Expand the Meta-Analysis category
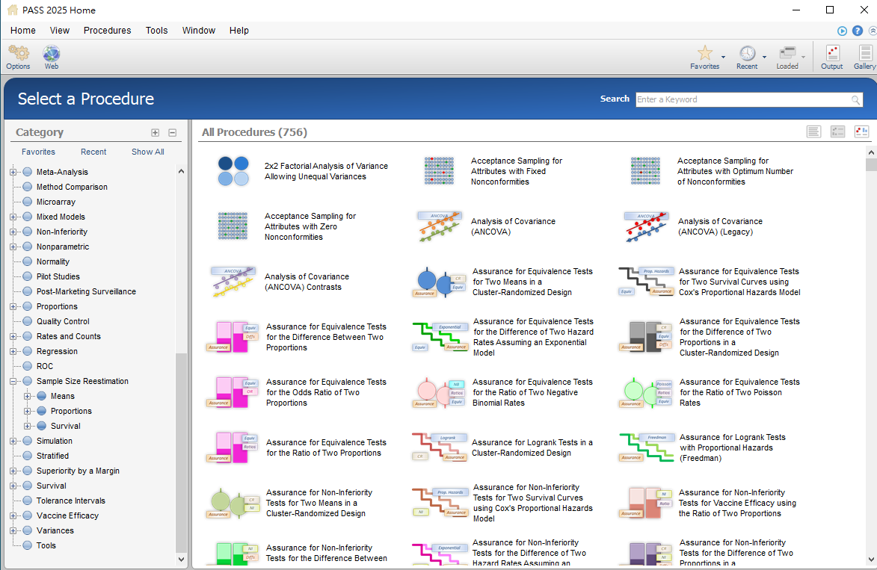Image resolution: width=877 pixels, height=570 pixels. (13, 172)
